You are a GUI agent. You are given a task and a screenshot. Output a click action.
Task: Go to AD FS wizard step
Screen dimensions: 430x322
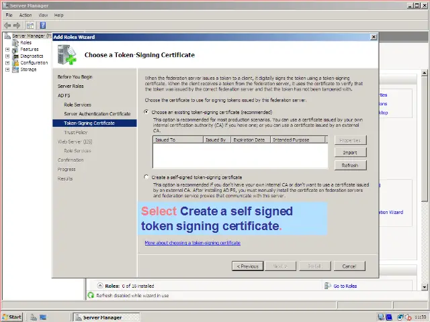point(64,95)
